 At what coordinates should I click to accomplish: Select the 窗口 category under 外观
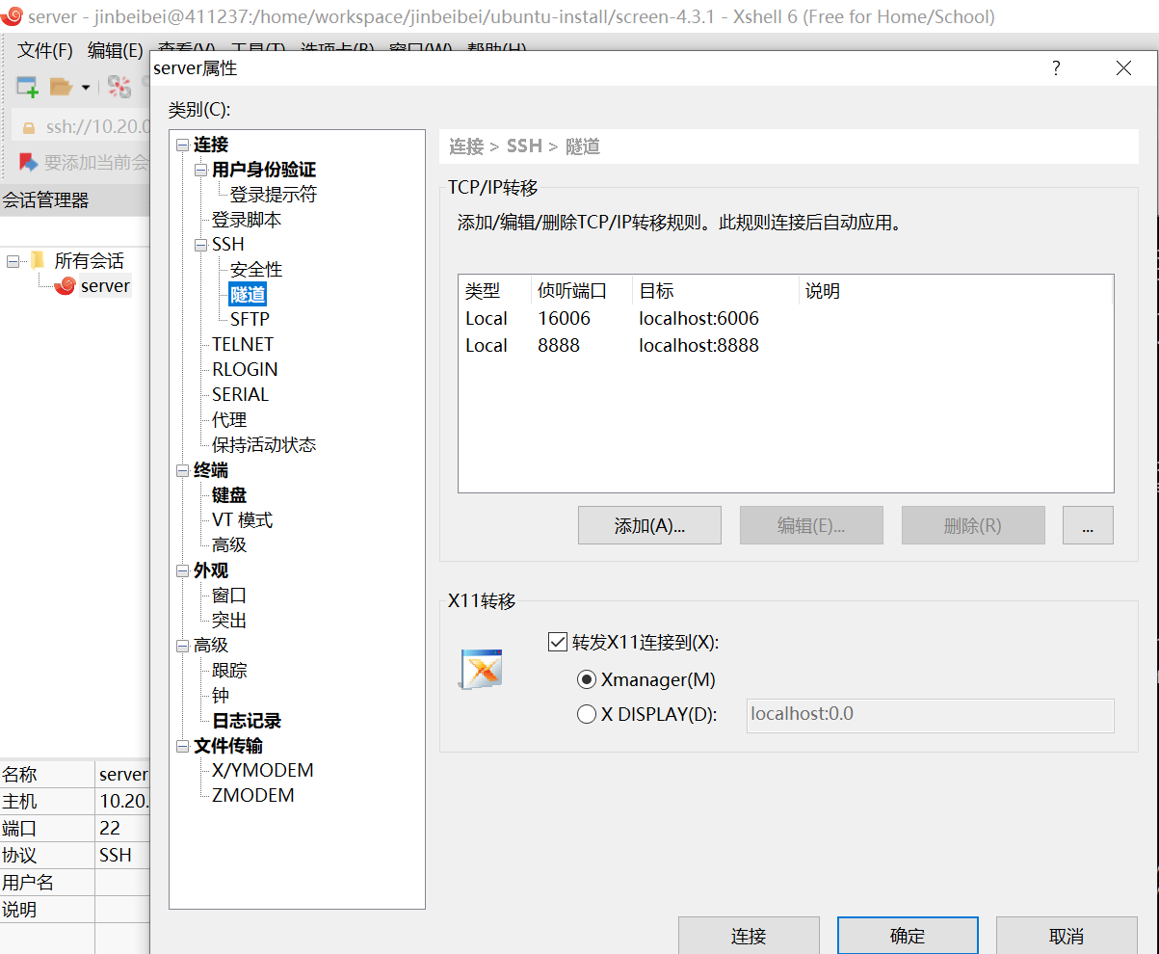coord(229,596)
